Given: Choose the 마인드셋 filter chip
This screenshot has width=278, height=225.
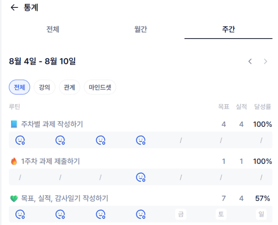Looking at the screenshot, I should tap(100, 87).
